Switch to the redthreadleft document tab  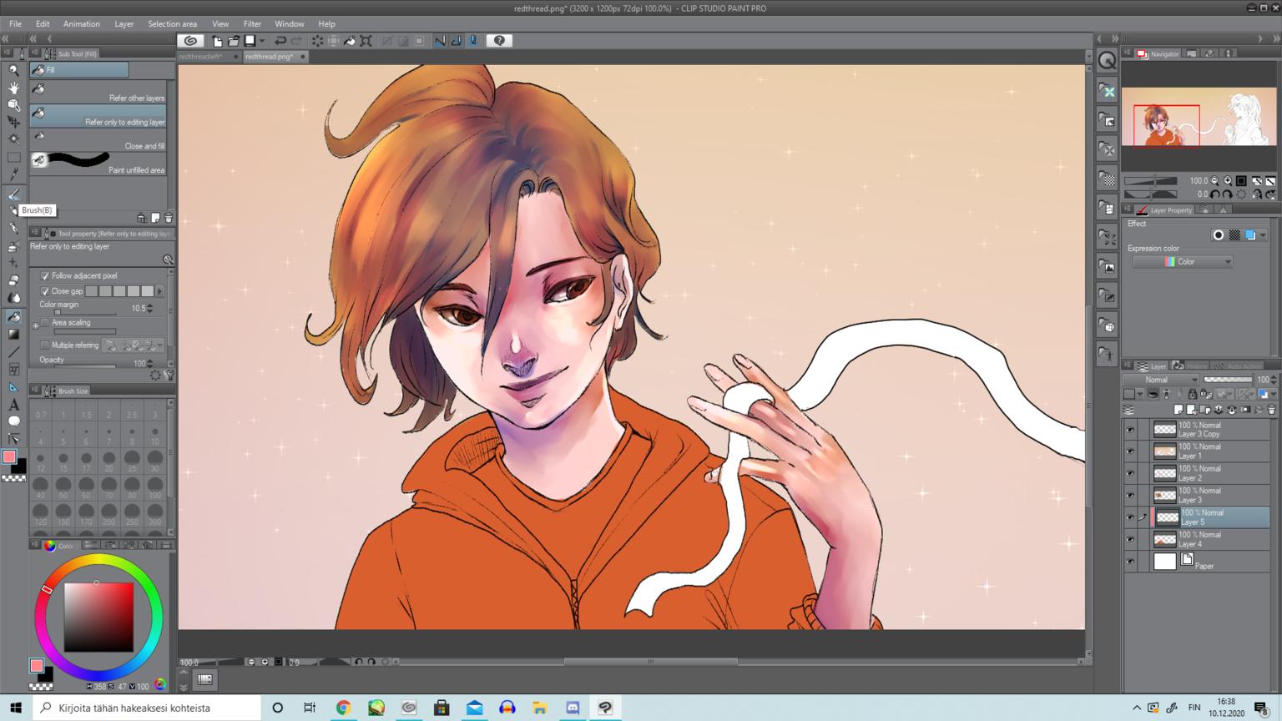[x=201, y=57]
